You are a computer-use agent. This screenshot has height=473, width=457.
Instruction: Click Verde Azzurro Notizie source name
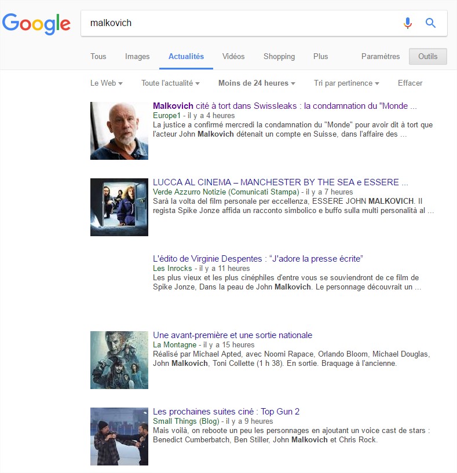226,192
